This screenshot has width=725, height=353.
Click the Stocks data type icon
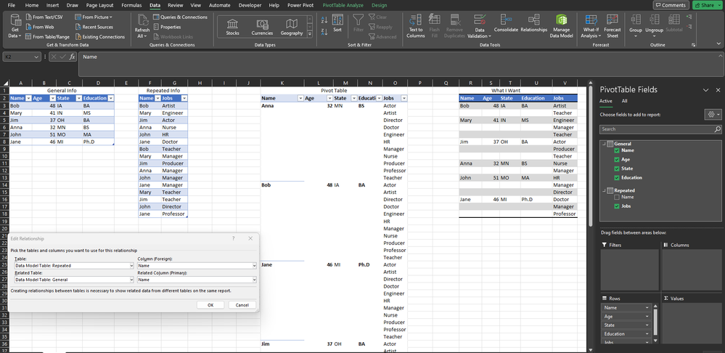tap(232, 25)
